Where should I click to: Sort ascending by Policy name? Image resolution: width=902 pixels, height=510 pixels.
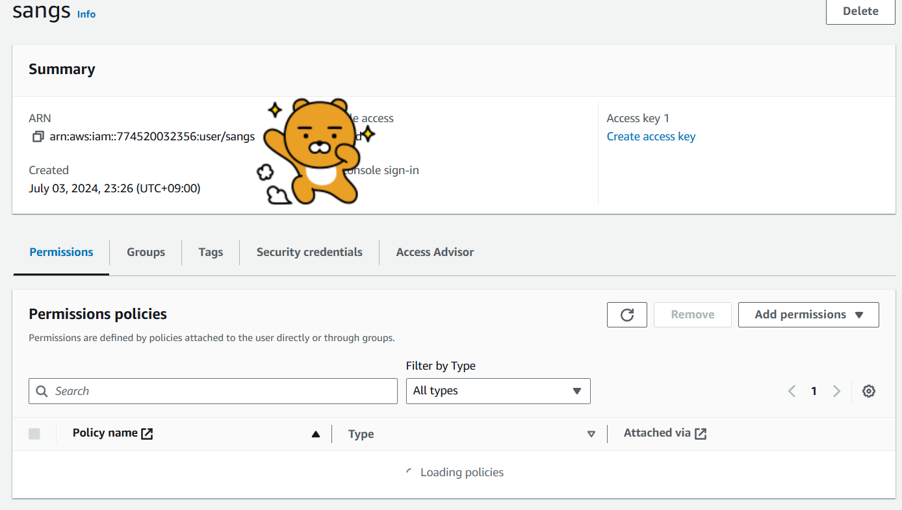coord(316,434)
